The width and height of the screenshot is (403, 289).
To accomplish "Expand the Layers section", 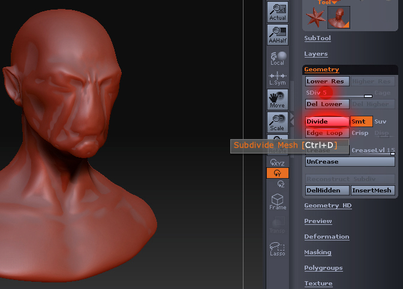I will coord(315,54).
